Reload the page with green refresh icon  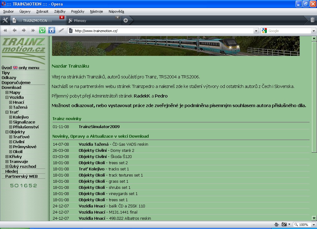42,31
